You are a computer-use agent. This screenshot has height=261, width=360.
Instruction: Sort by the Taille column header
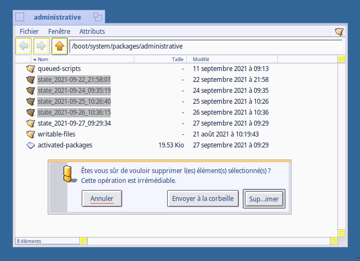point(160,60)
